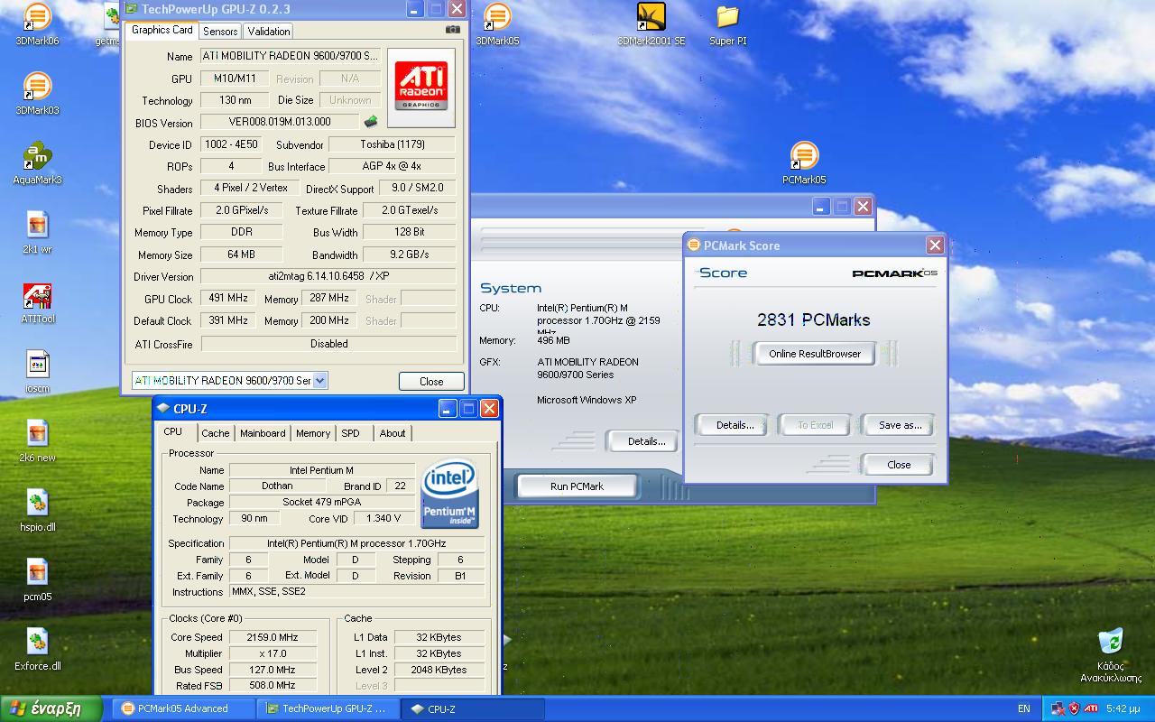Open the 3DMark06 desktop shortcut
Viewport: 1155px width, 722px height.
[37, 24]
